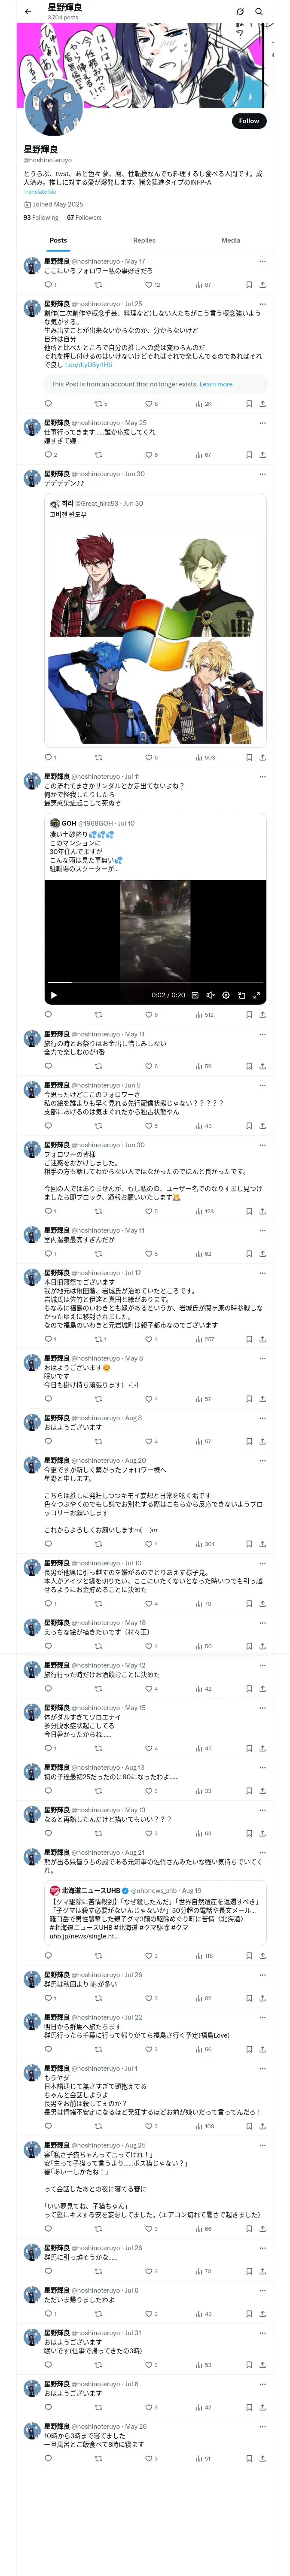
Task: Play the embedded video
Action: (x=54, y=995)
